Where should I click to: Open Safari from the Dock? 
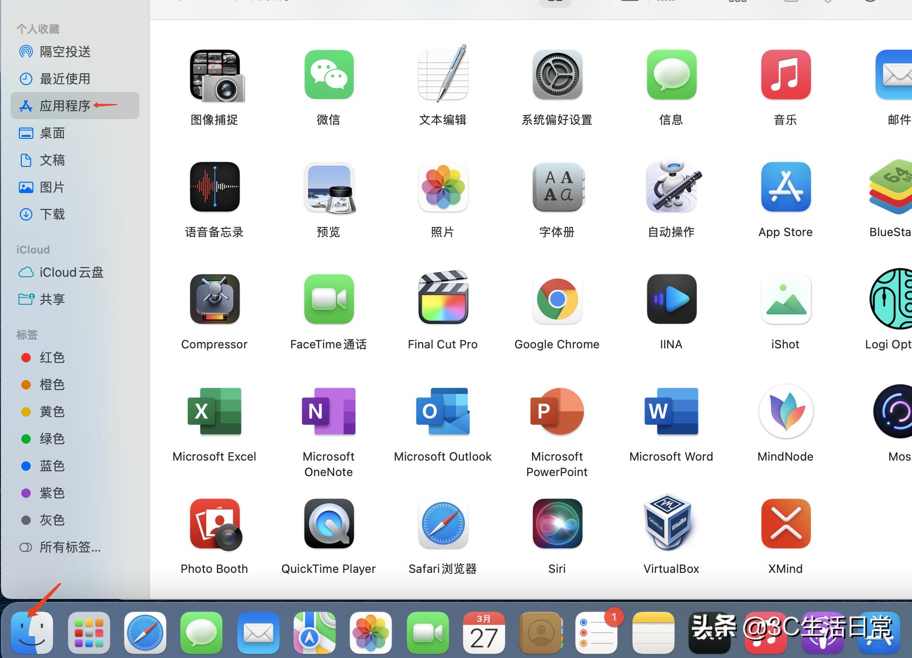pos(145,632)
